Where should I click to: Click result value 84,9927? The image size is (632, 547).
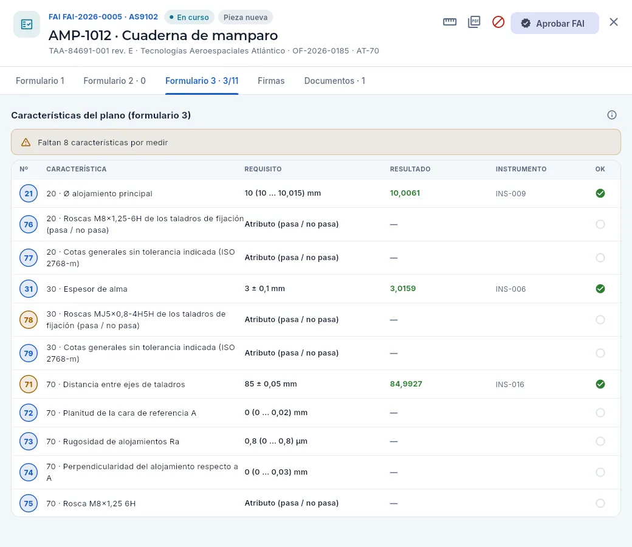406,384
